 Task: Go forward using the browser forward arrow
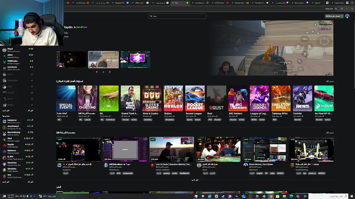pyautogui.click(x=347, y=9)
